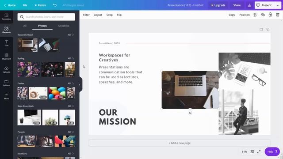Click the add comment icon above page

click(261, 30)
